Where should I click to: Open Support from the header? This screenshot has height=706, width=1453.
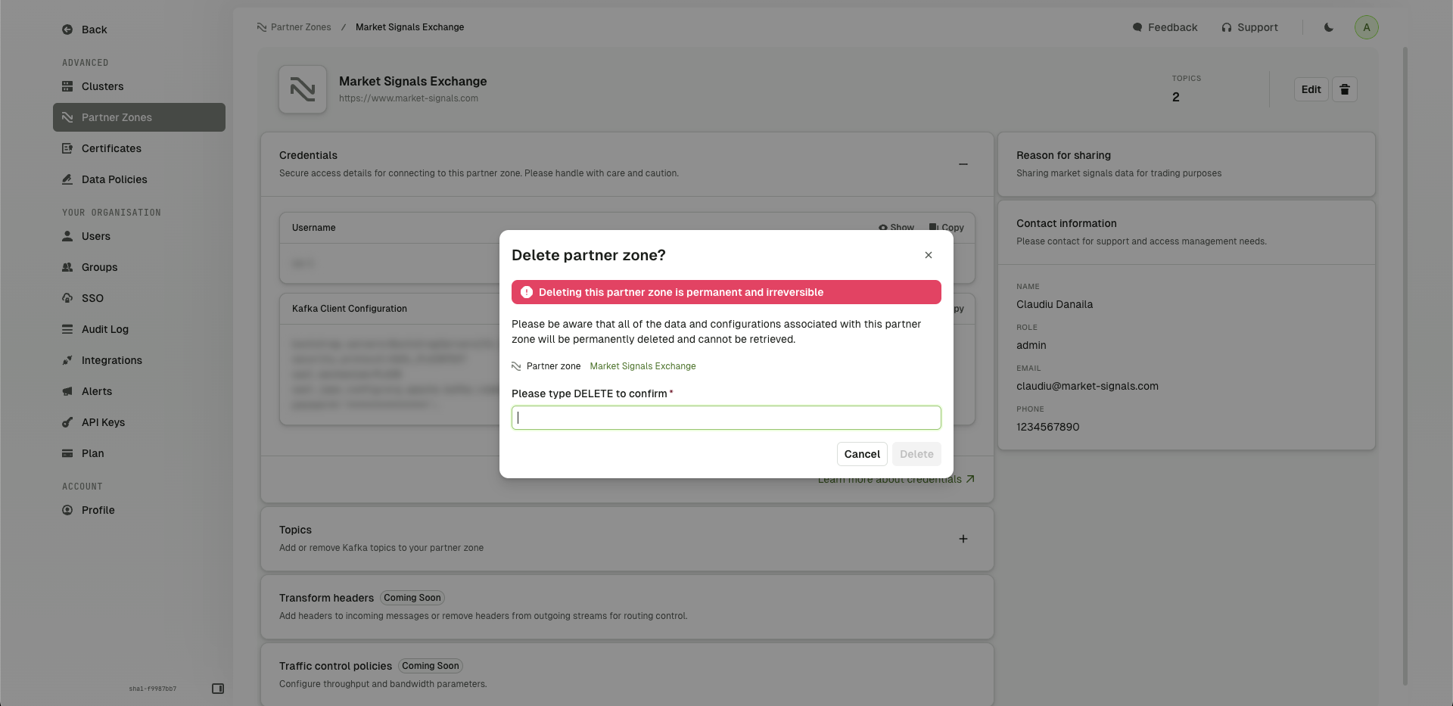tap(1249, 27)
